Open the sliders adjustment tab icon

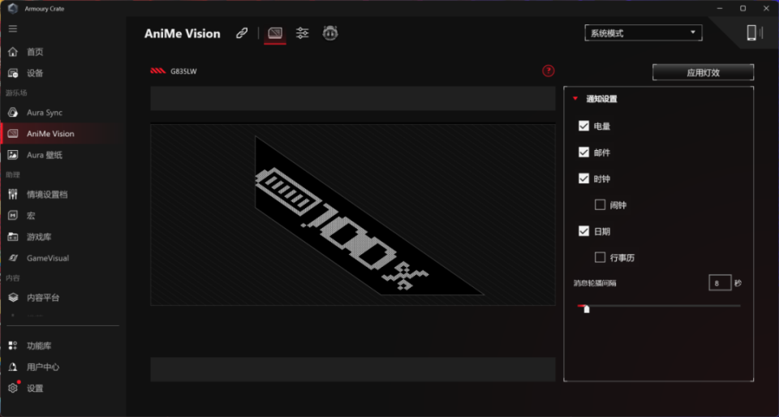302,33
